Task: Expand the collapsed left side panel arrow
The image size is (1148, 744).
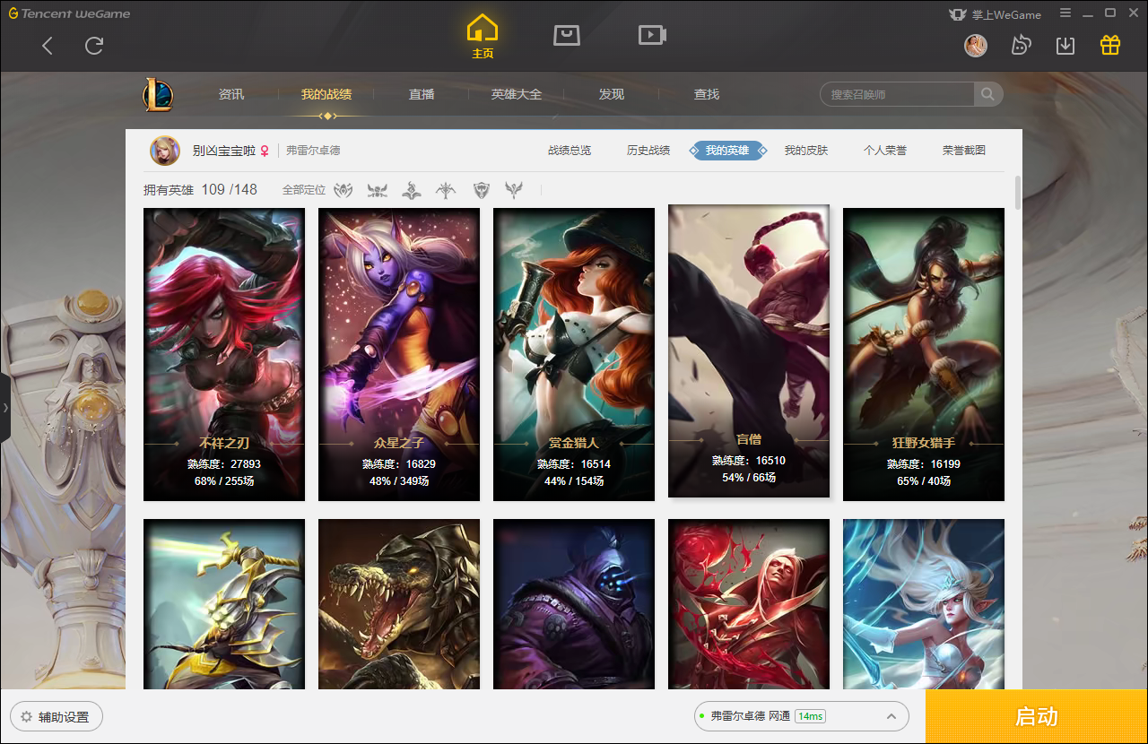Action: (x=5, y=408)
